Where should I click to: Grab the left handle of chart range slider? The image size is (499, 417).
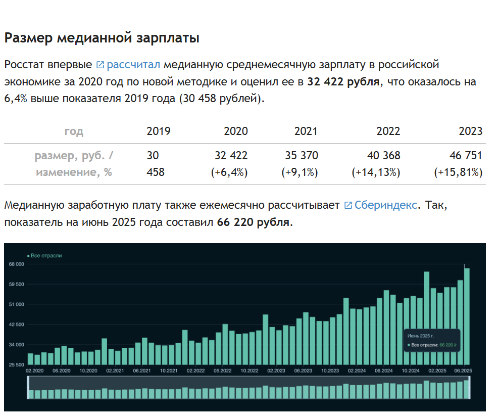28,388
